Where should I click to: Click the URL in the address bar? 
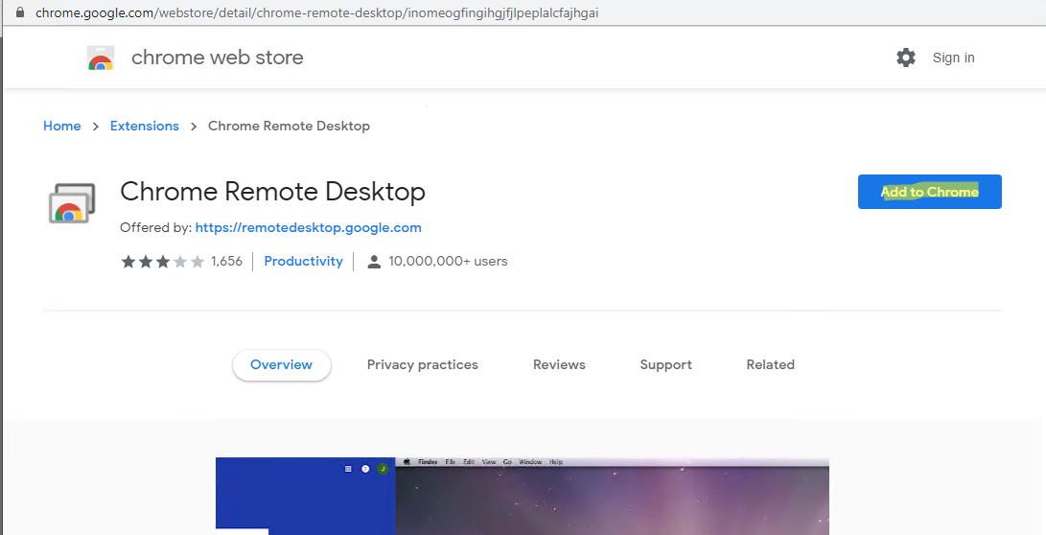(x=317, y=12)
